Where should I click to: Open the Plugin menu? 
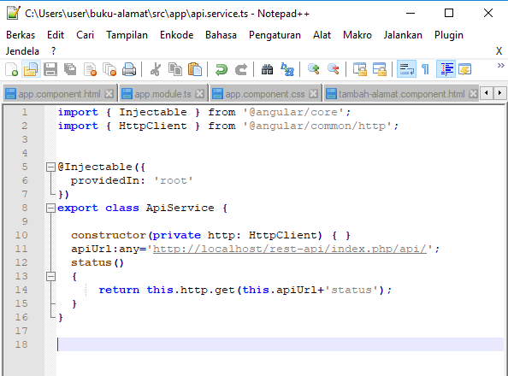tap(449, 35)
